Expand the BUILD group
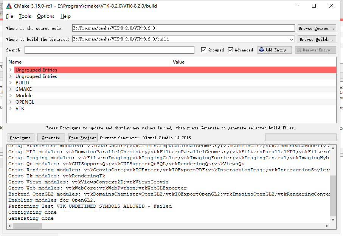Image resolution: width=343 pixels, height=236 pixels. tap(10, 83)
